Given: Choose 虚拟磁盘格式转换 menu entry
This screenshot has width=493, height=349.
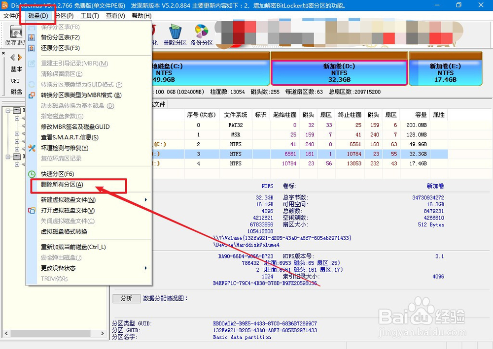Looking at the screenshot, I should pyautogui.click(x=64, y=232).
